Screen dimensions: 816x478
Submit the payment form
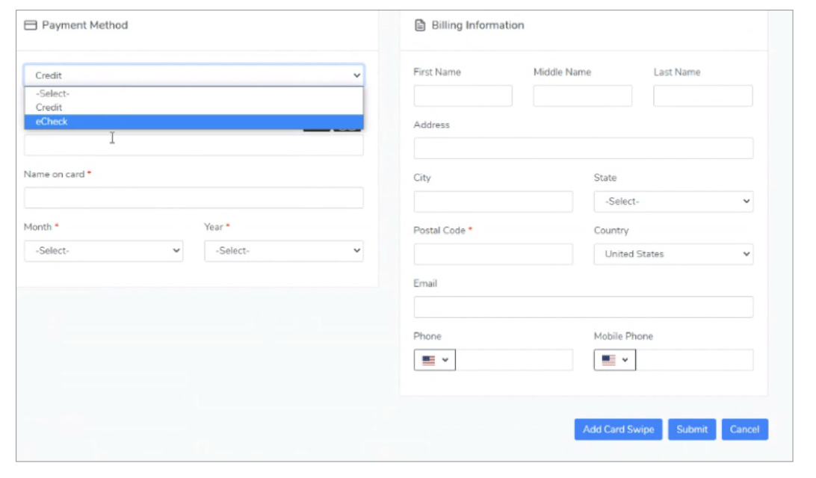click(691, 429)
